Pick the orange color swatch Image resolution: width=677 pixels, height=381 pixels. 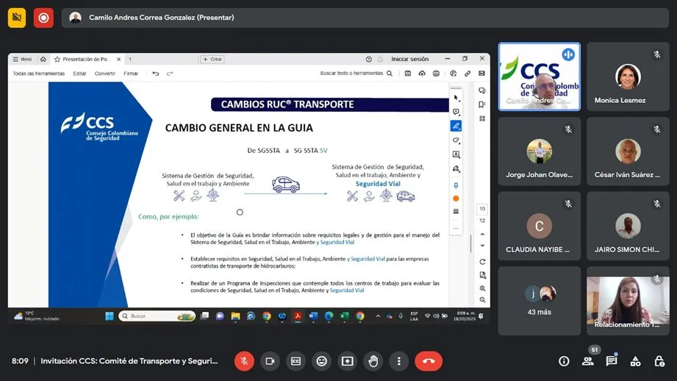(x=456, y=199)
